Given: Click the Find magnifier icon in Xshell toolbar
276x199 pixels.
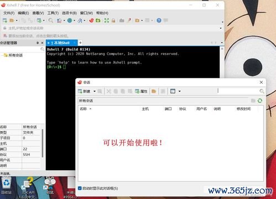Looking at the screenshot, I should [50, 20].
